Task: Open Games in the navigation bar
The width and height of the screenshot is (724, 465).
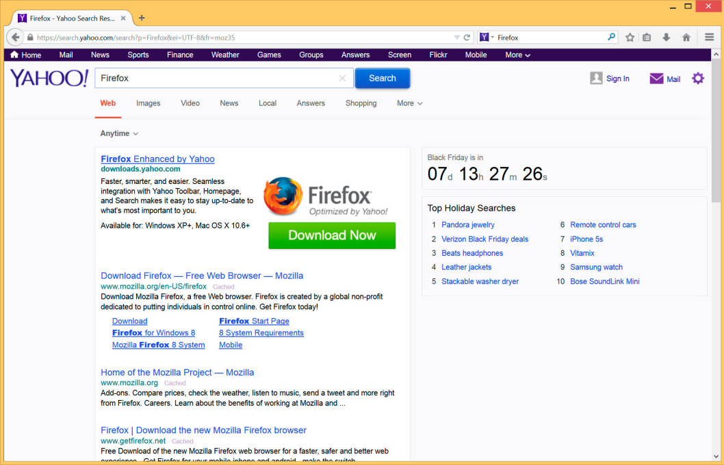Action: (269, 55)
